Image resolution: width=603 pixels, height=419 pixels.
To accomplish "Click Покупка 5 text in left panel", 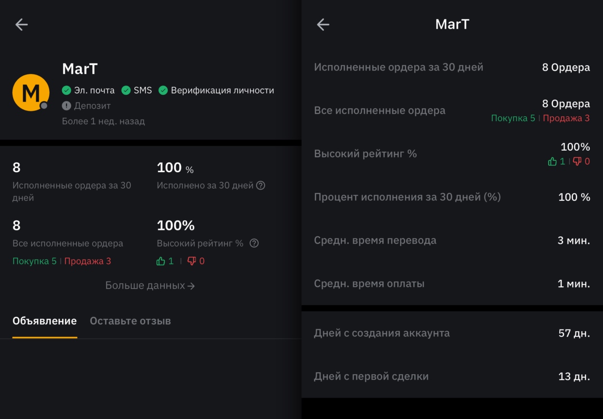I will point(35,261).
